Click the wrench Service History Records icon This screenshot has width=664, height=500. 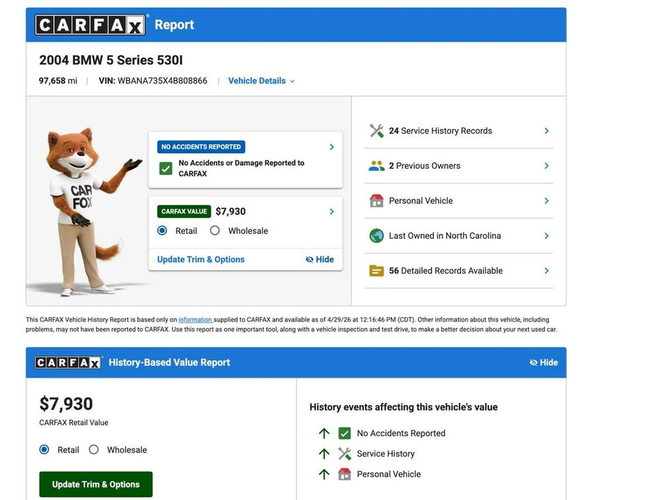pos(376,131)
